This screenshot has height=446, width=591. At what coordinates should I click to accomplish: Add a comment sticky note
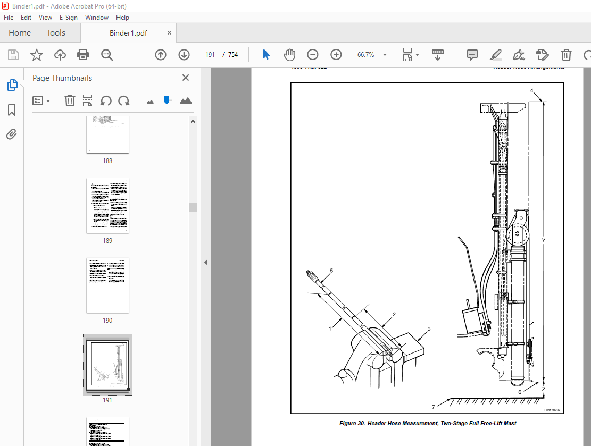(472, 55)
